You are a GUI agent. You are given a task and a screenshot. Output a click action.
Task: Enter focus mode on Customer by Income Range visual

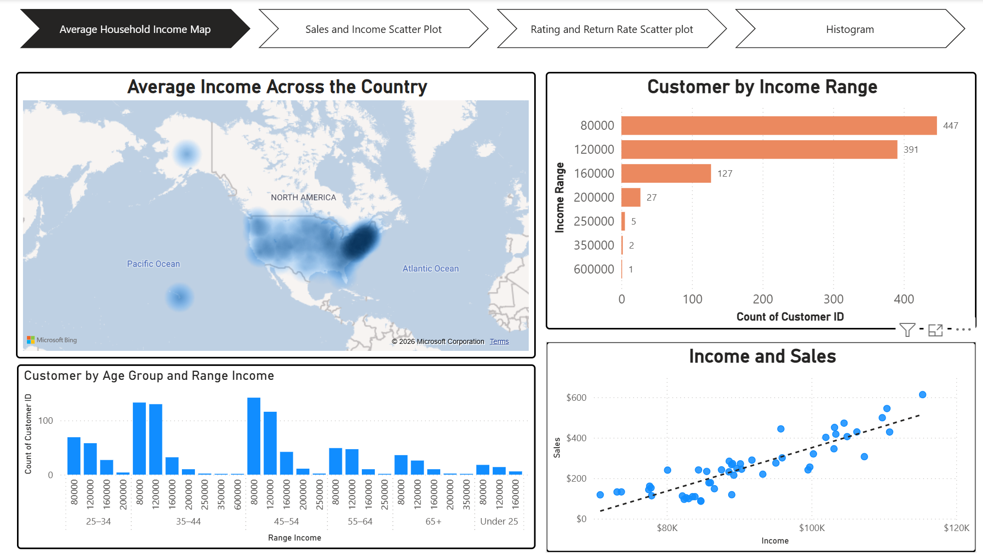[x=935, y=330]
